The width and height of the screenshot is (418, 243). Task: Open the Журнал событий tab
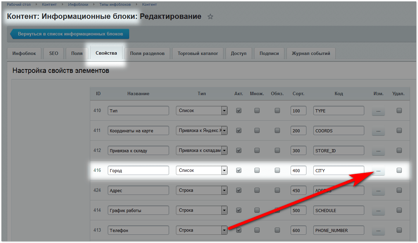pos(311,54)
